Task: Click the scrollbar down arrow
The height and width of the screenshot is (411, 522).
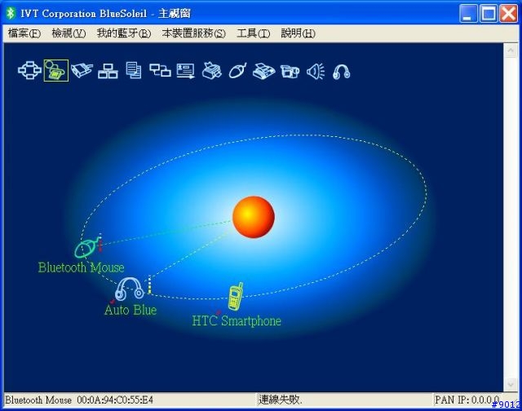Action: pos(511,384)
